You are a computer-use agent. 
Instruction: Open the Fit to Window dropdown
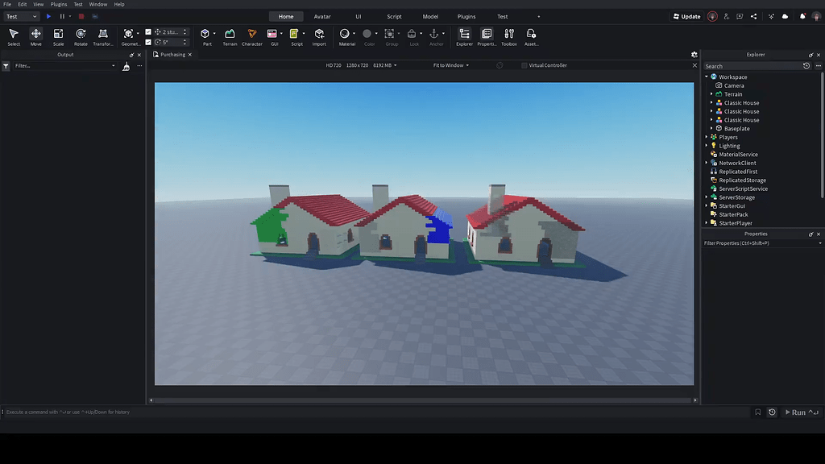[451, 66]
